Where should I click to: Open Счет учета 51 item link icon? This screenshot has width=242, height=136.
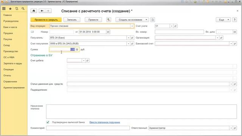(x=175, y=26)
